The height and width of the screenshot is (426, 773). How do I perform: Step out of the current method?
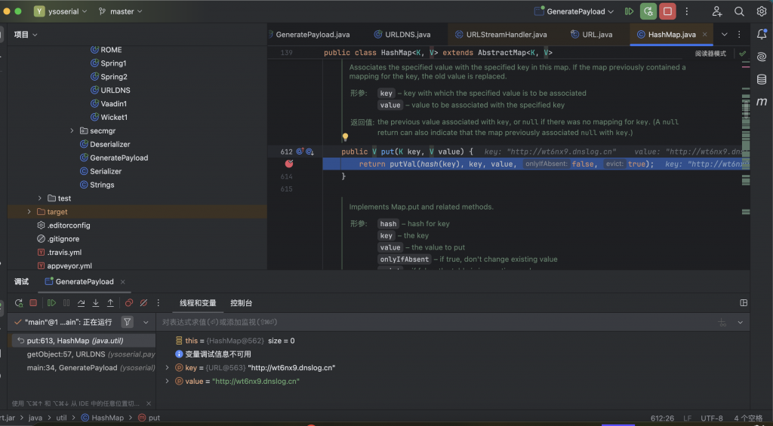pyautogui.click(x=110, y=303)
